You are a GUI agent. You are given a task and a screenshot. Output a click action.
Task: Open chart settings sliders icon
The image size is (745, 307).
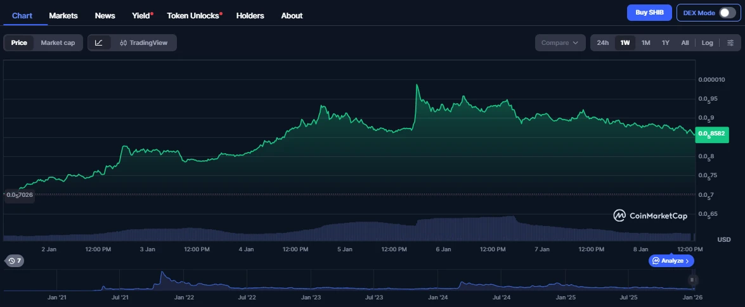click(730, 42)
